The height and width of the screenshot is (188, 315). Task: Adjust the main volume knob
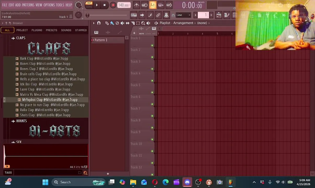pyautogui.click(x=78, y=5)
